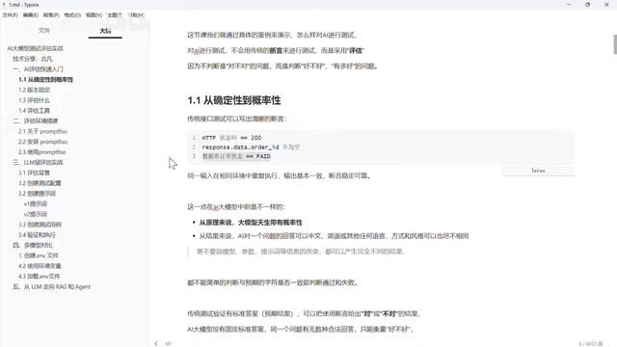The height and width of the screenshot is (347, 617).
Task: Open the 编辑(E) menu
Action: point(30,15)
